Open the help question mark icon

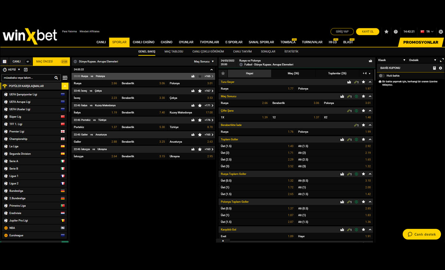pyautogui.click(x=396, y=32)
